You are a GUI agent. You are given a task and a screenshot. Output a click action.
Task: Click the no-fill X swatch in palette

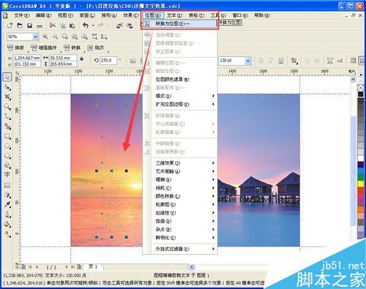click(361, 87)
